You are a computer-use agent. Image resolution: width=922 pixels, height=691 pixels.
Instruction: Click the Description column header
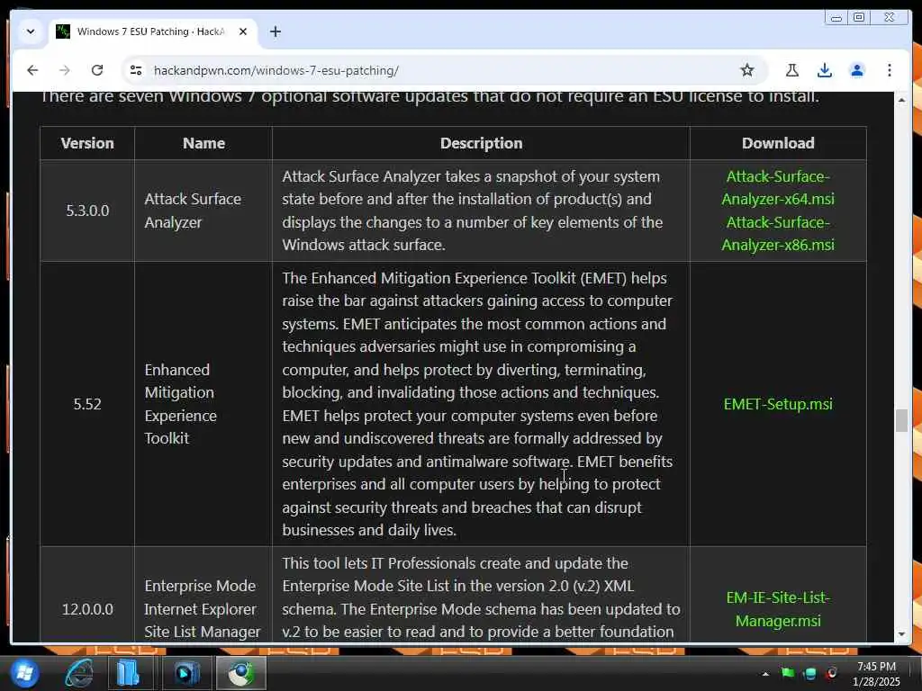[x=481, y=143]
